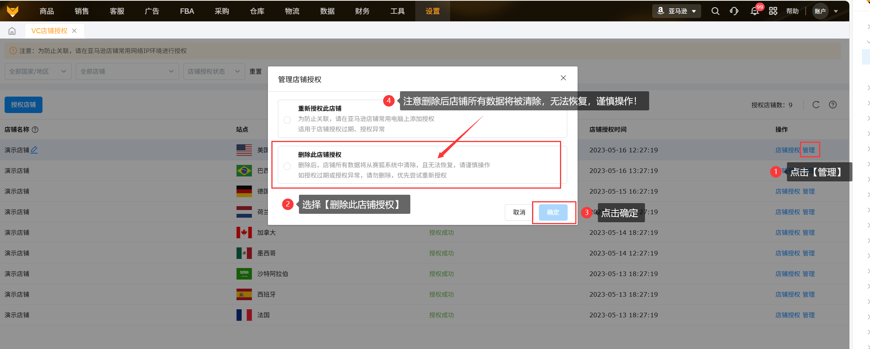Open the search icon in the top bar
Viewport: 870px width, 349px height.
pos(715,11)
